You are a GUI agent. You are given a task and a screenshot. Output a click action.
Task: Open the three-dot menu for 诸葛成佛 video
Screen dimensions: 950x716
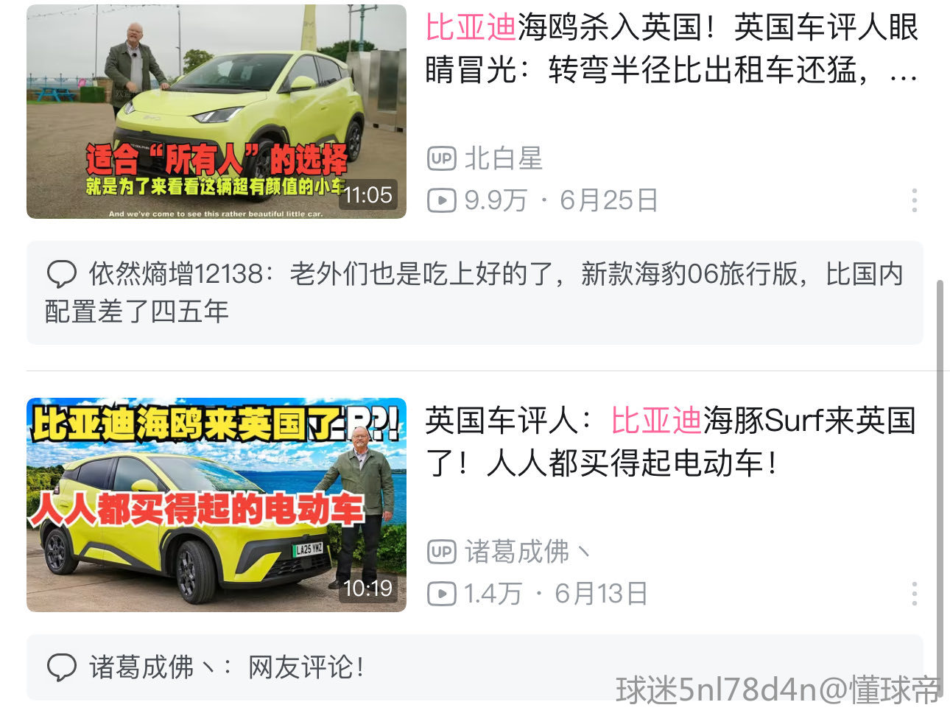(914, 594)
